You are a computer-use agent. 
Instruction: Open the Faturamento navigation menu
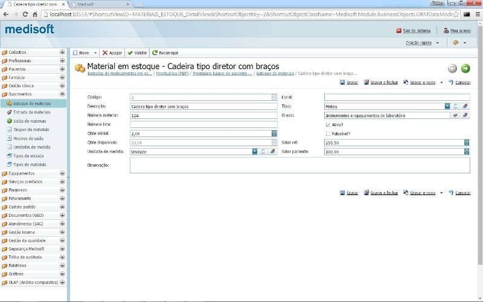[33, 199]
